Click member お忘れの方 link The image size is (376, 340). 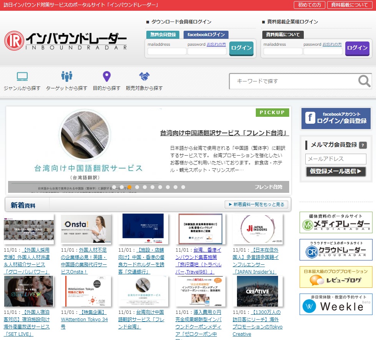216,45
